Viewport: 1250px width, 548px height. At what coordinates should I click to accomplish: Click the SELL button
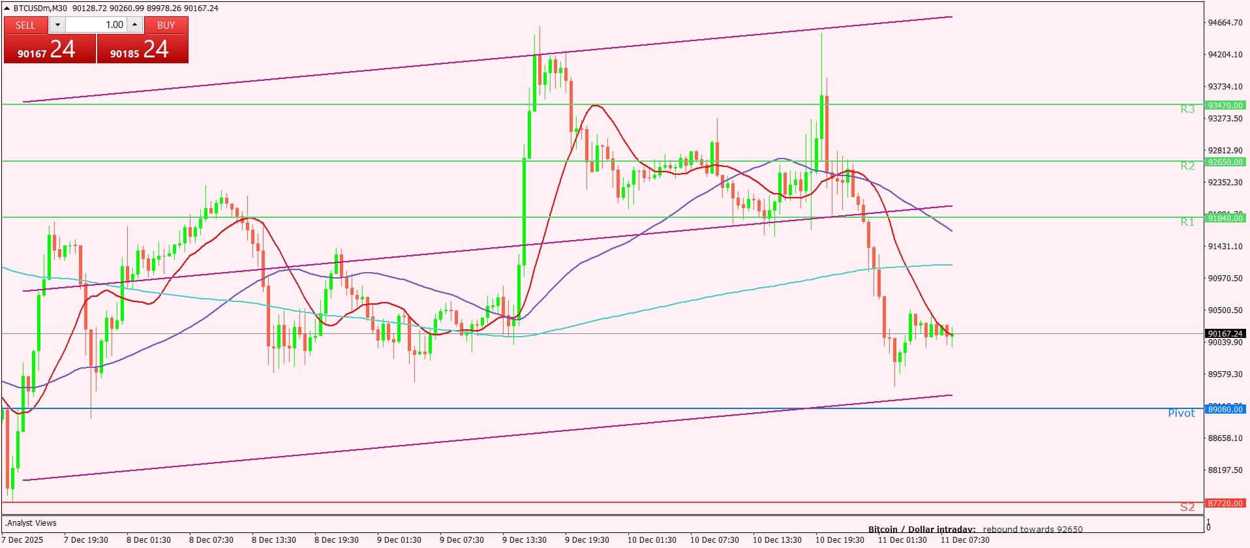tap(25, 25)
